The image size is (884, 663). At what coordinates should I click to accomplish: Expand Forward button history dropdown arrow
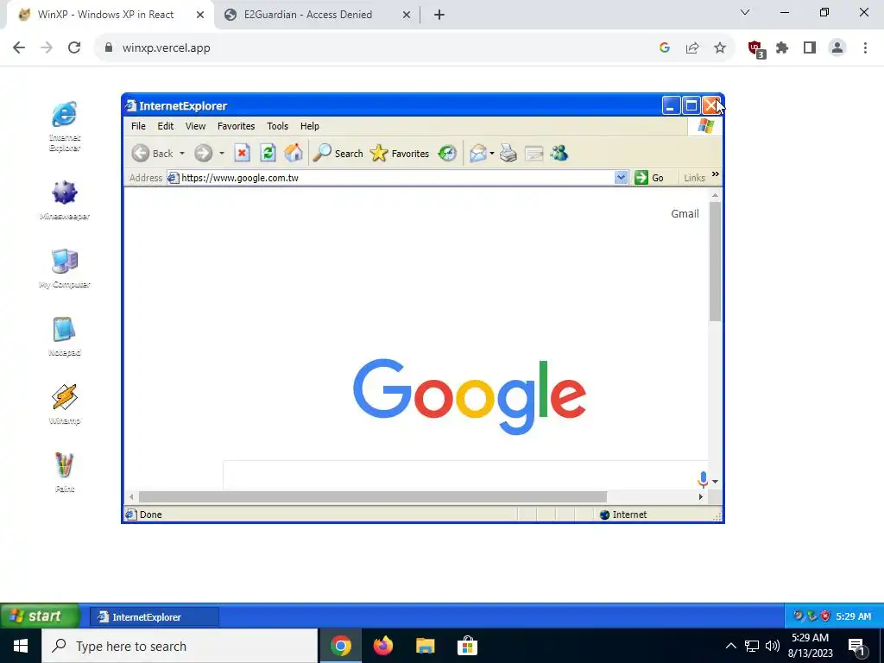click(x=222, y=154)
